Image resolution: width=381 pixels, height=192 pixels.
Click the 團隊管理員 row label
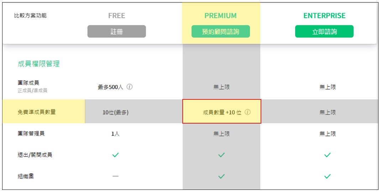31,134
